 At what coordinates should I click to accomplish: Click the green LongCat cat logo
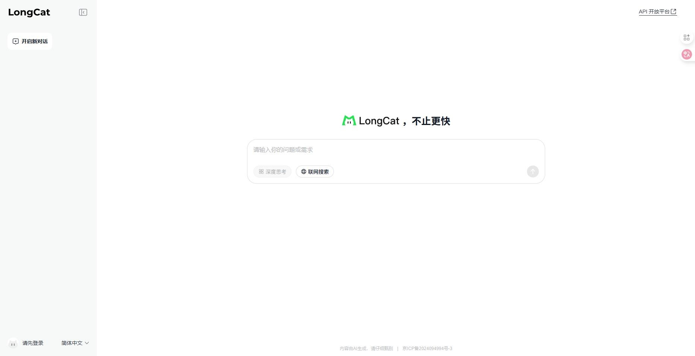click(349, 121)
